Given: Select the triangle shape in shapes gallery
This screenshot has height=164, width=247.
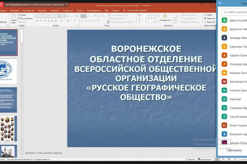Looking at the screenshot, I should 140,18.
